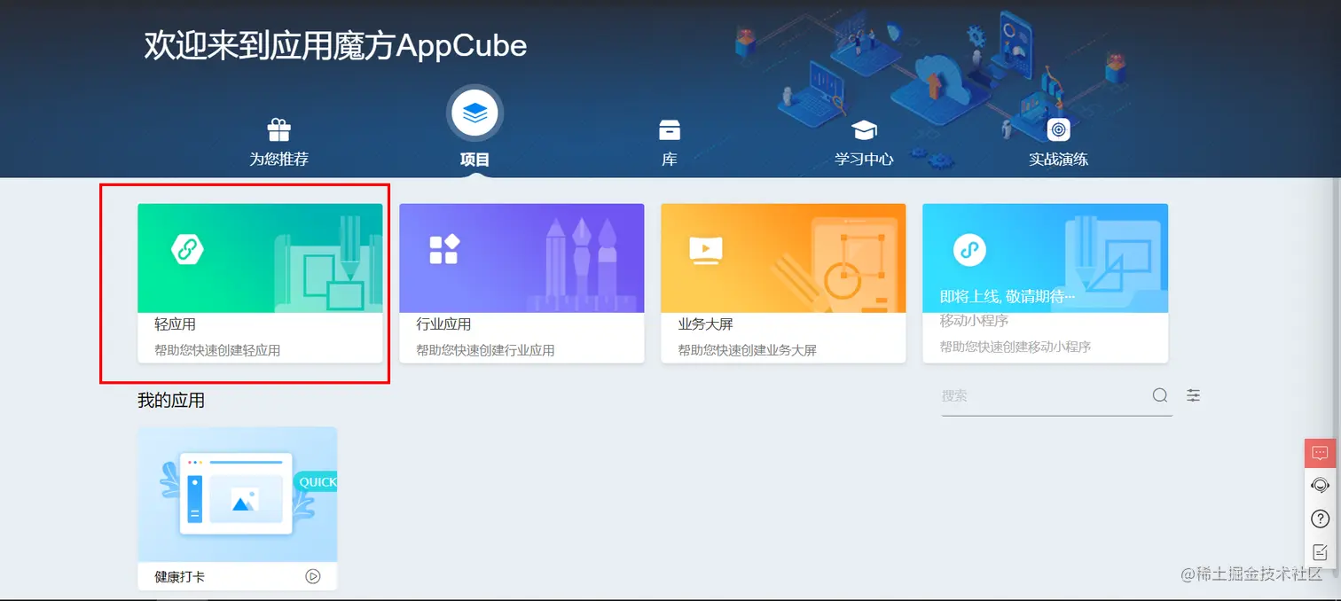
Task: Click the 行业应用 card title
Action: coord(444,324)
